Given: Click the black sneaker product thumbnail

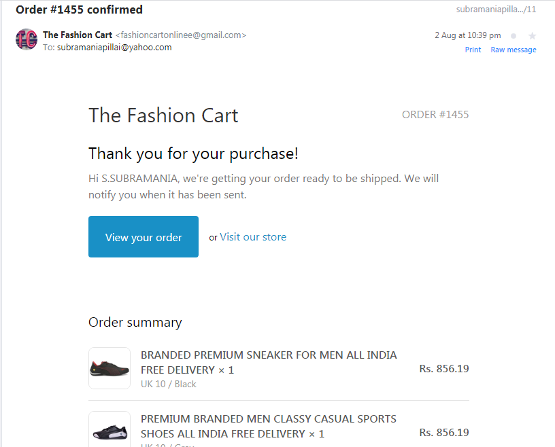Looking at the screenshot, I should [x=110, y=368].
